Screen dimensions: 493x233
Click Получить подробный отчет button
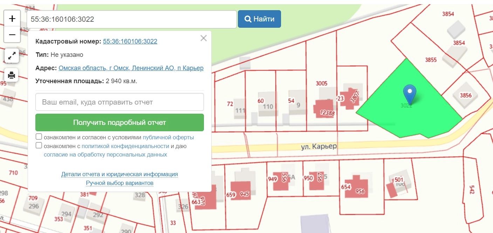(119, 122)
